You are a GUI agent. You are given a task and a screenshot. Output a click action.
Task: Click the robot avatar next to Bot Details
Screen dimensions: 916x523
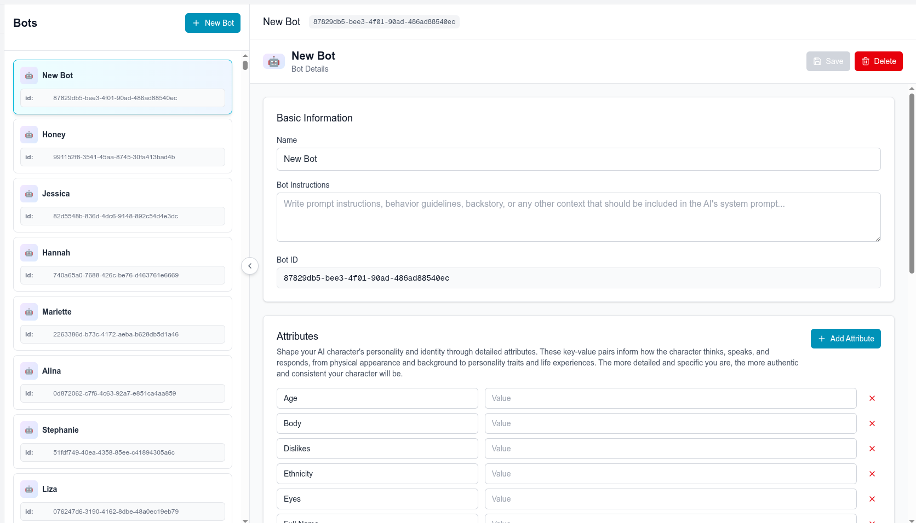(x=273, y=61)
